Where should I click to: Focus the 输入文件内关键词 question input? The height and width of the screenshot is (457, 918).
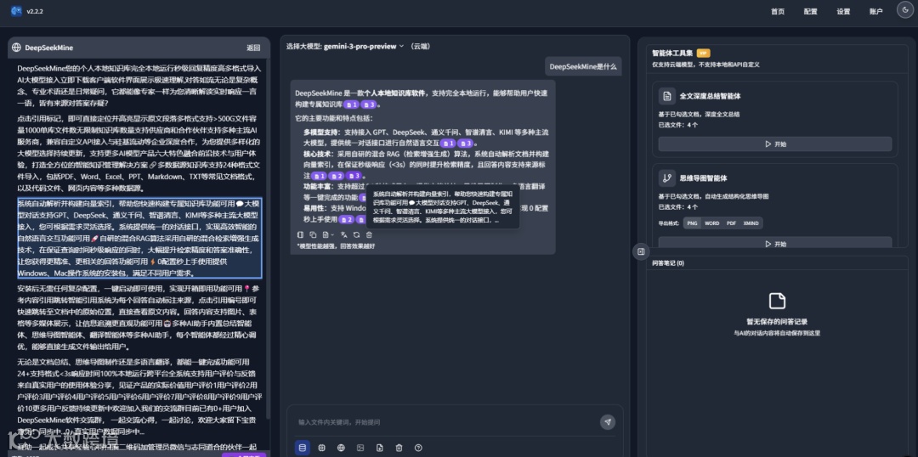[445, 422]
